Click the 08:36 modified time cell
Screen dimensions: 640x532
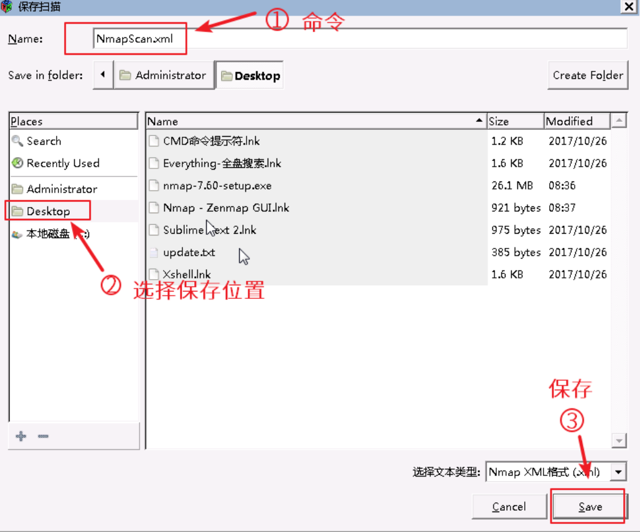tap(562, 186)
